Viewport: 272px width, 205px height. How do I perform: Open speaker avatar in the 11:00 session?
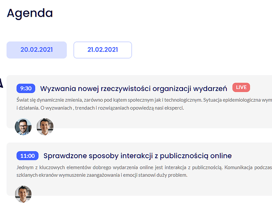coord(23,194)
